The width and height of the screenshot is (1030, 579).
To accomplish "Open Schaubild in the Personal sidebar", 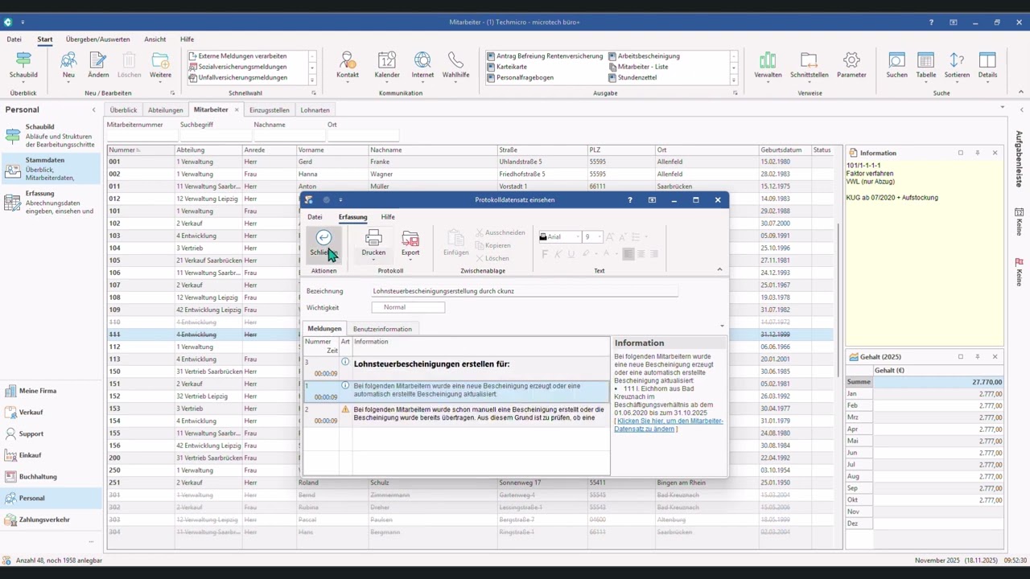I will [x=51, y=136].
